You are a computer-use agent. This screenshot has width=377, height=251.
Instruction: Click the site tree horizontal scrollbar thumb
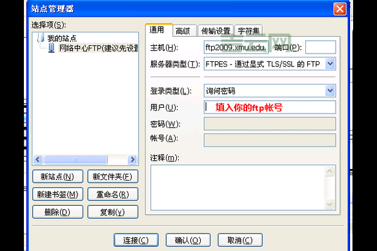[x=76, y=159]
